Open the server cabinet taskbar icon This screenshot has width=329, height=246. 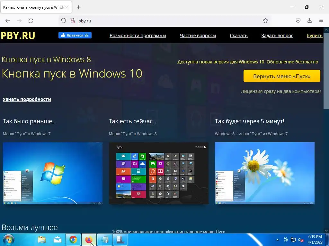120,240
